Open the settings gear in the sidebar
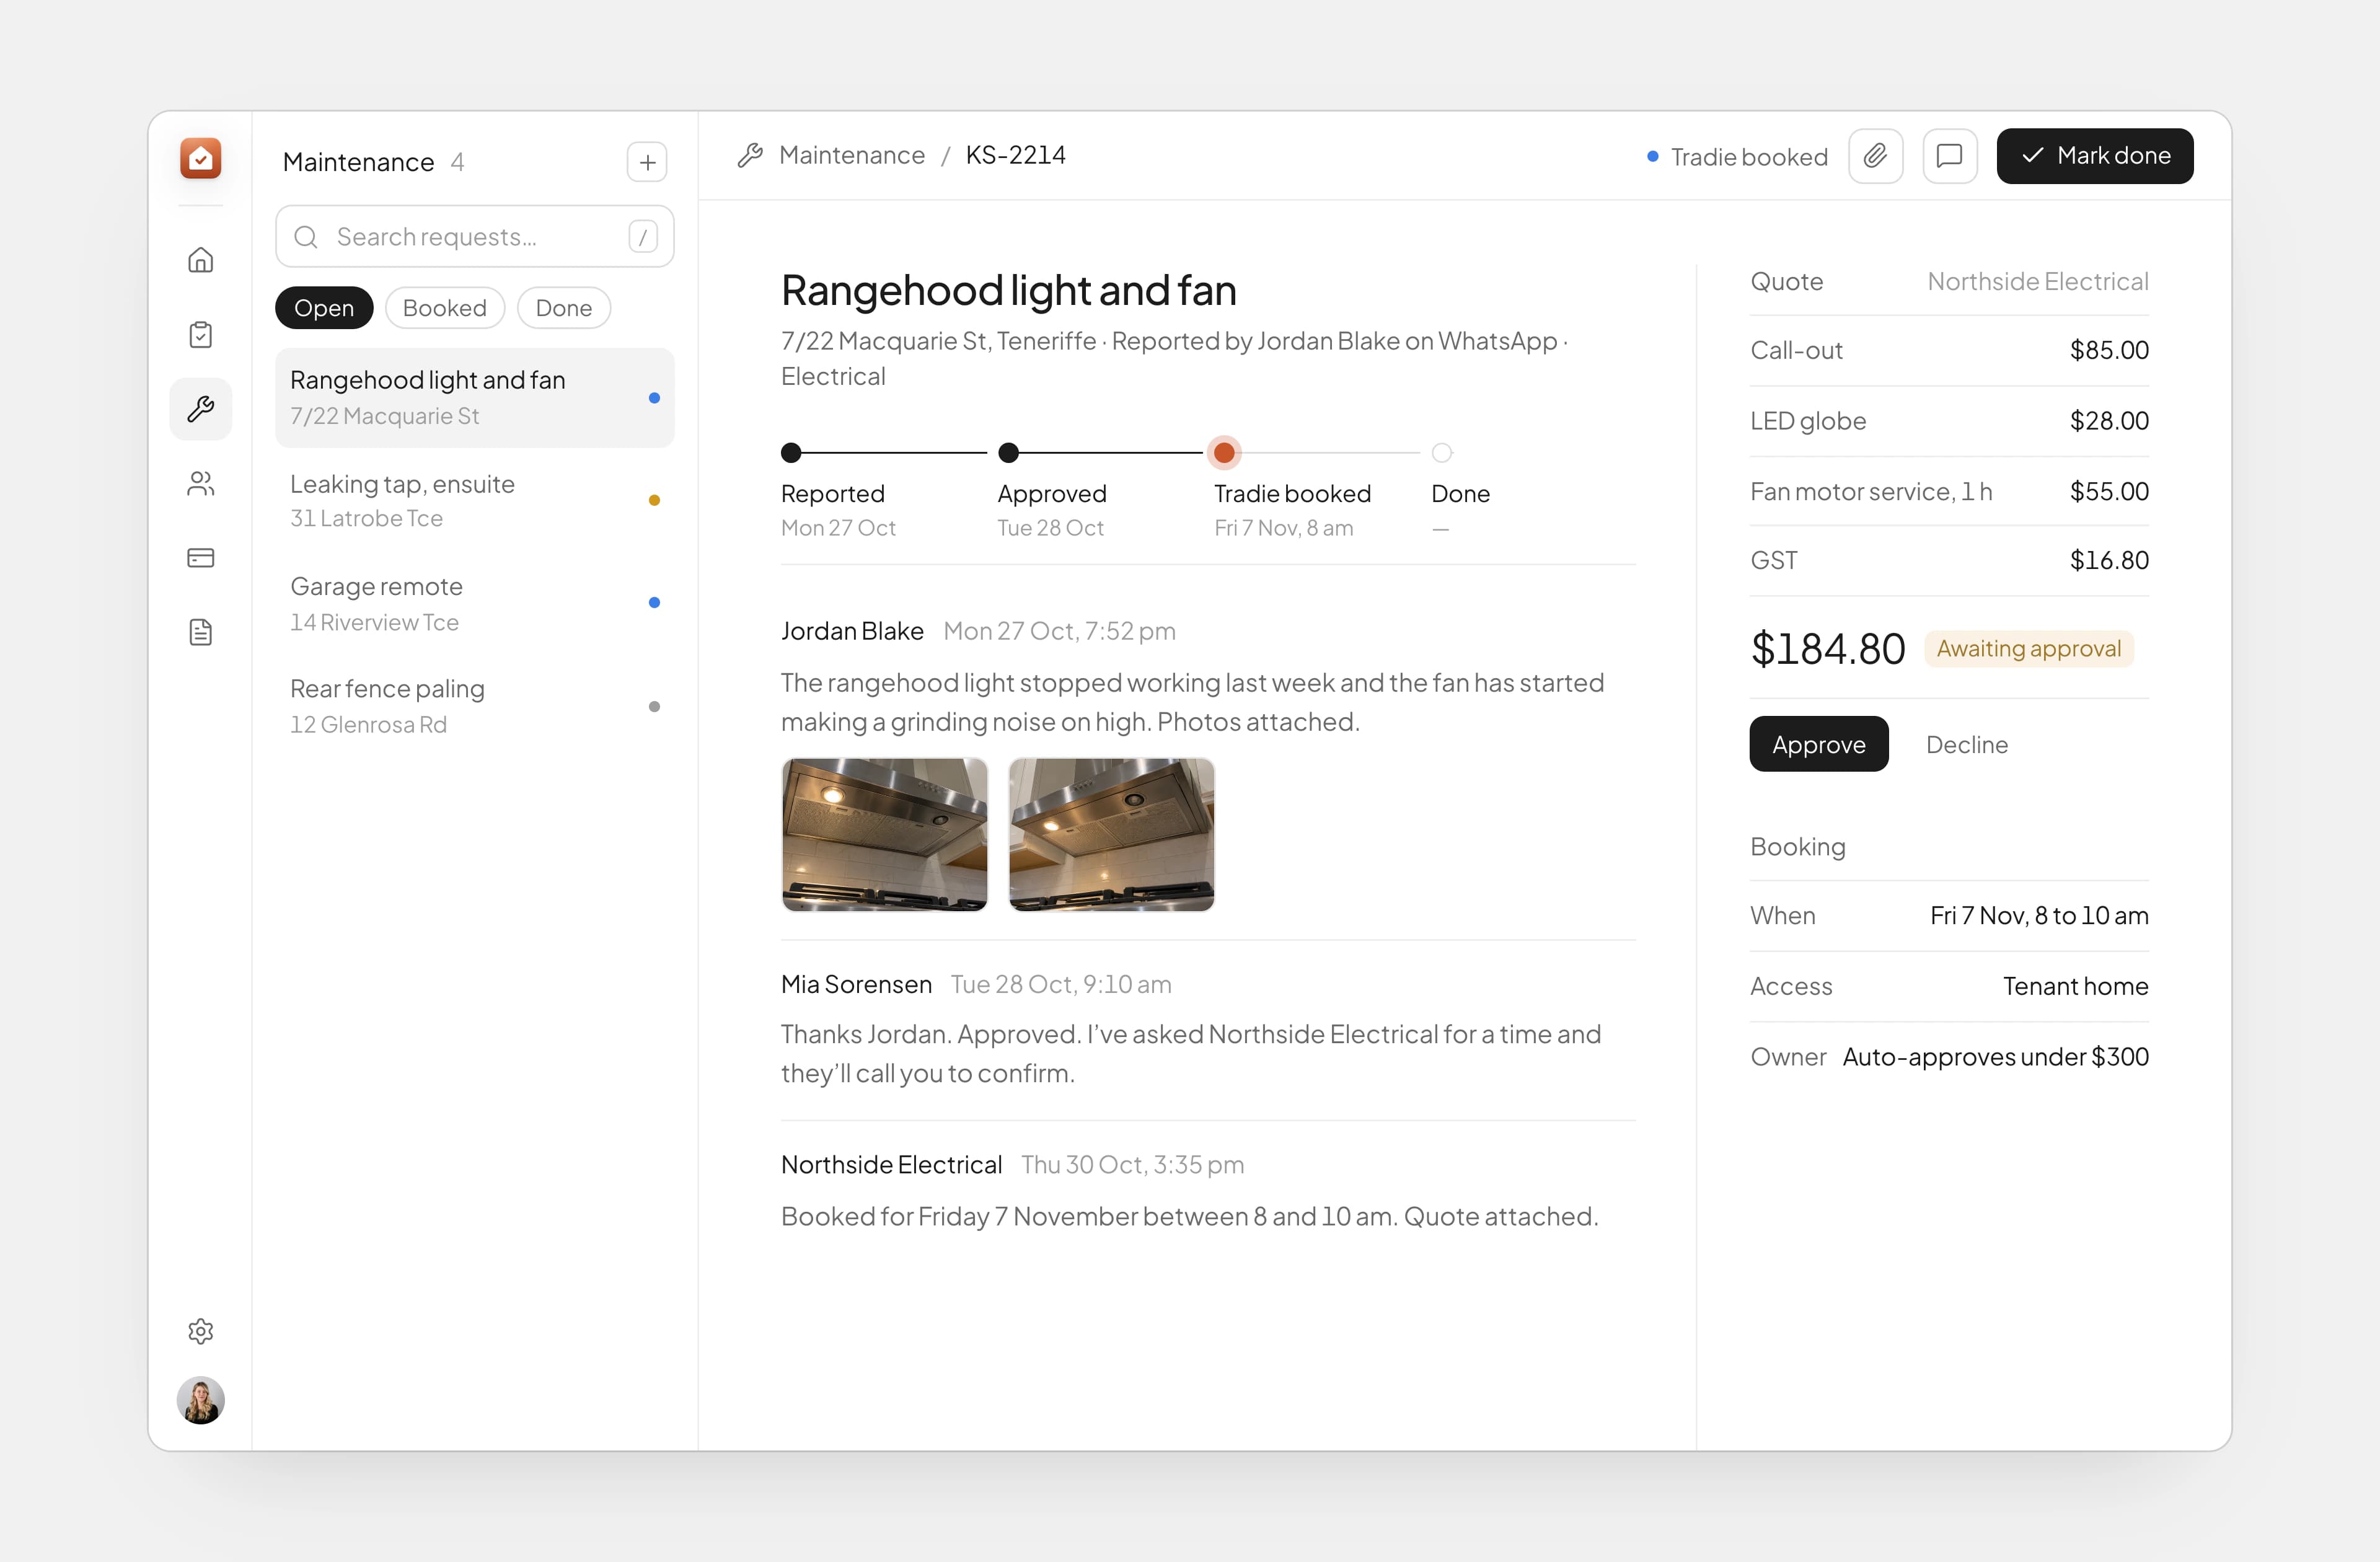This screenshot has height=1562, width=2380. tap(201, 1331)
